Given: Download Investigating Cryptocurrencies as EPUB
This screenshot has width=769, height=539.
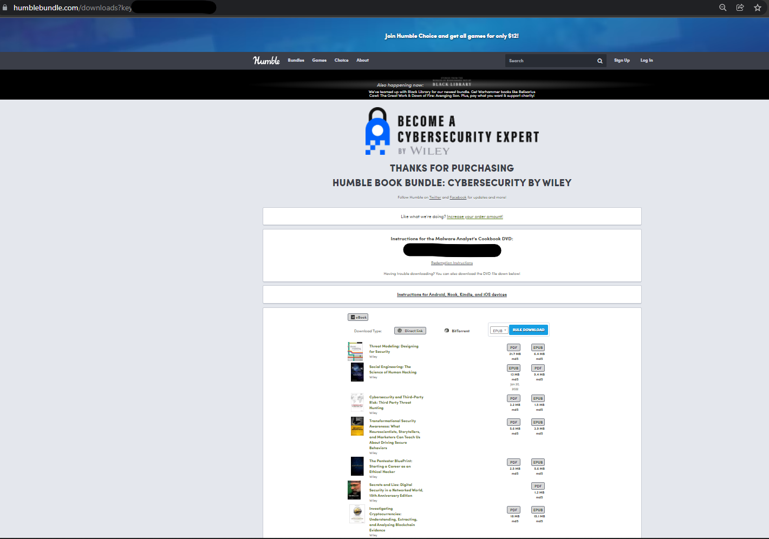Looking at the screenshot, I should 538,510.
